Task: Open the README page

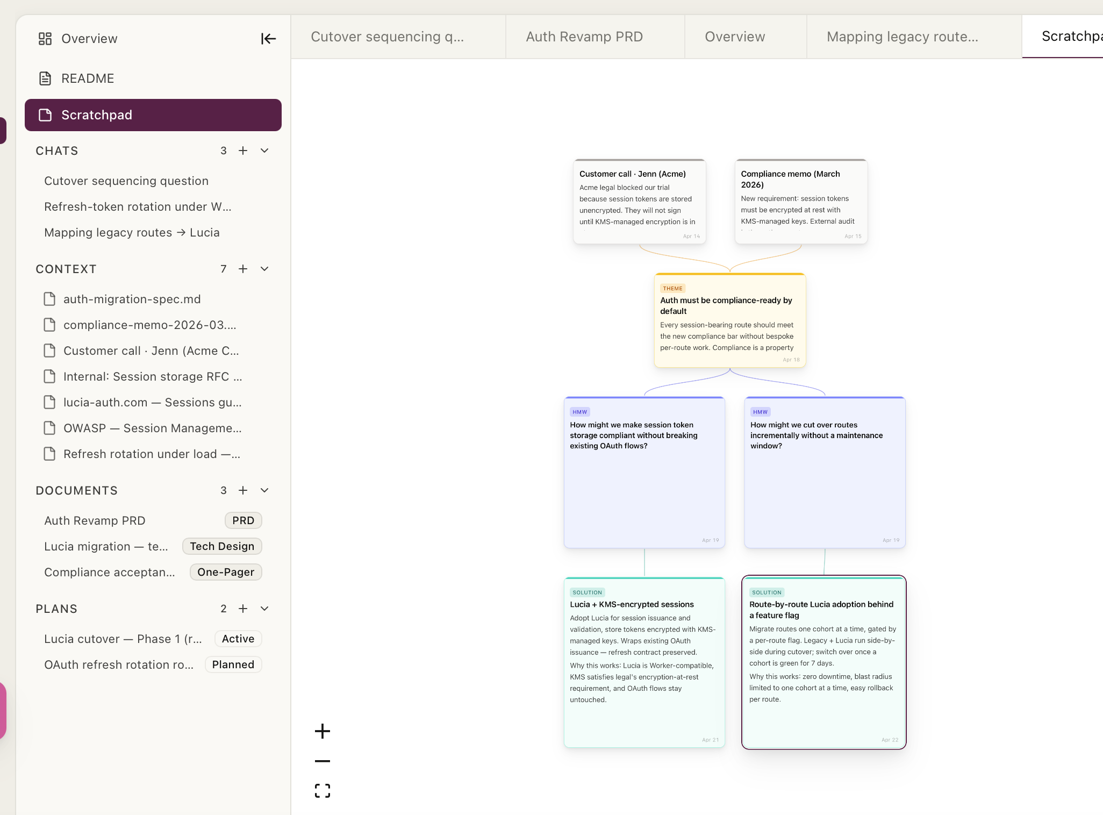Action: [x=87, y=78]
